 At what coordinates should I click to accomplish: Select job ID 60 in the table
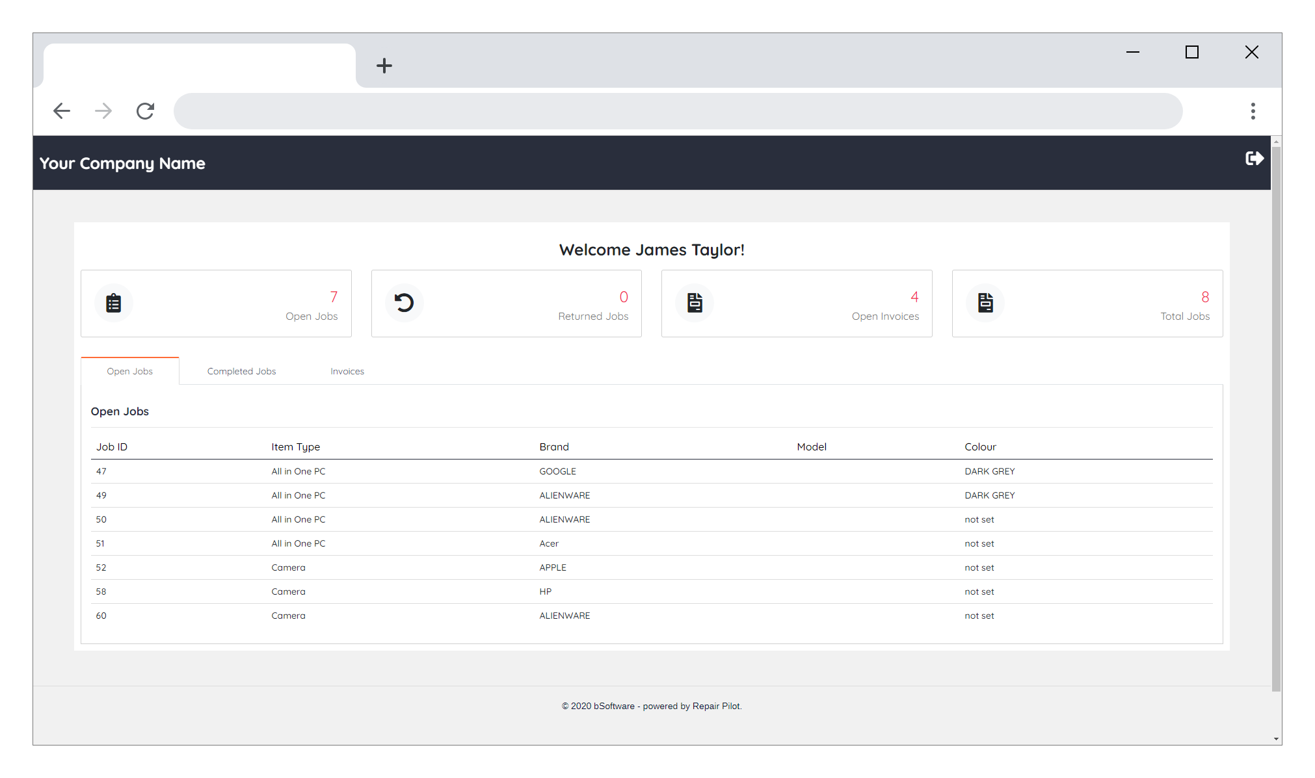101,616
